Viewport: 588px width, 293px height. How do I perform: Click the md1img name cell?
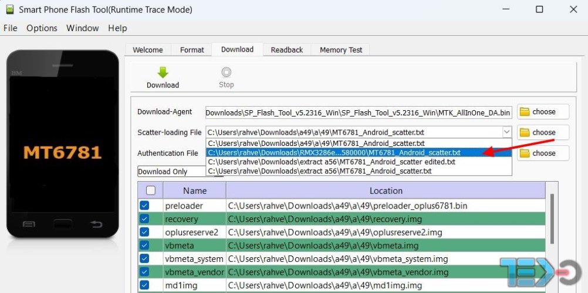(195, 285)
